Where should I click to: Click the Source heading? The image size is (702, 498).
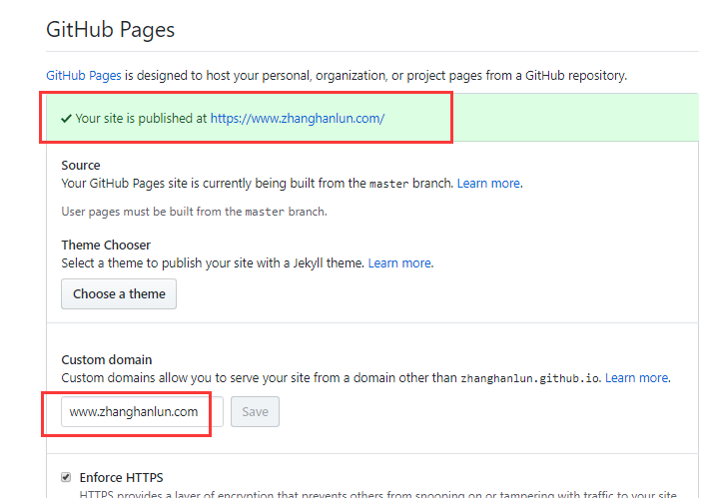(x=81, y=165)
